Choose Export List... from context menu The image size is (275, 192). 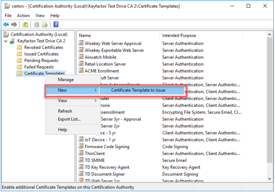click(69, 119)
